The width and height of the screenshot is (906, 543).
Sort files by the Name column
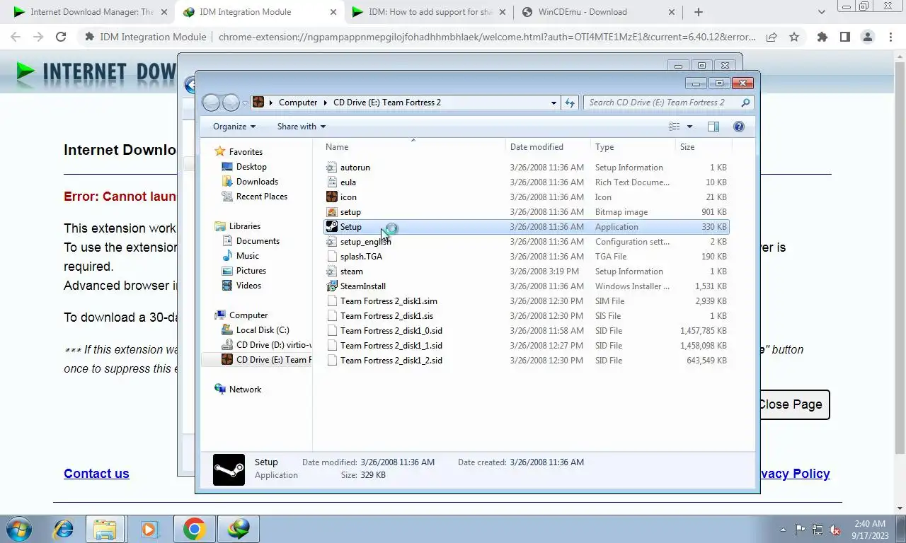pos(414,147)
